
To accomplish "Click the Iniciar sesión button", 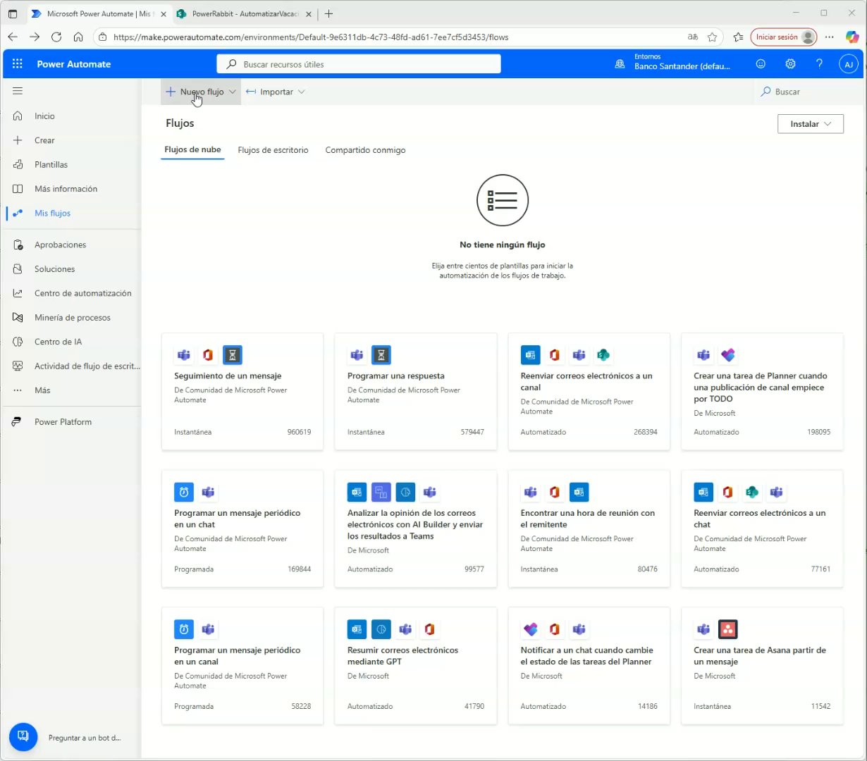I will [784, 37].
